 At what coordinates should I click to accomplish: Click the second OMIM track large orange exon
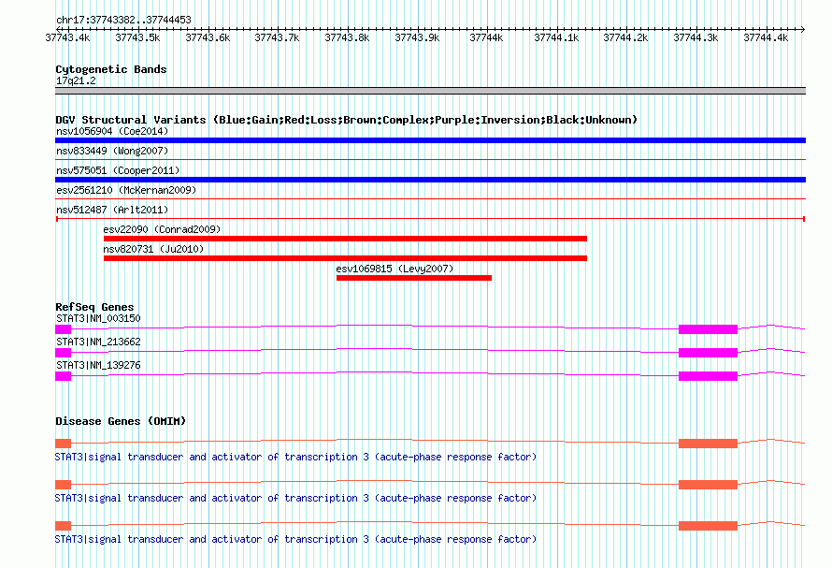coord(708,485)
